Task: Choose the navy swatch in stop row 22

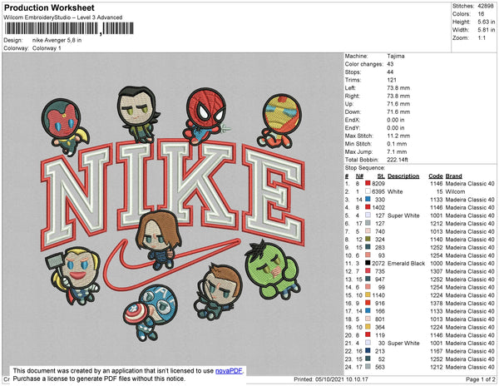Action: (x=368, y=351)
